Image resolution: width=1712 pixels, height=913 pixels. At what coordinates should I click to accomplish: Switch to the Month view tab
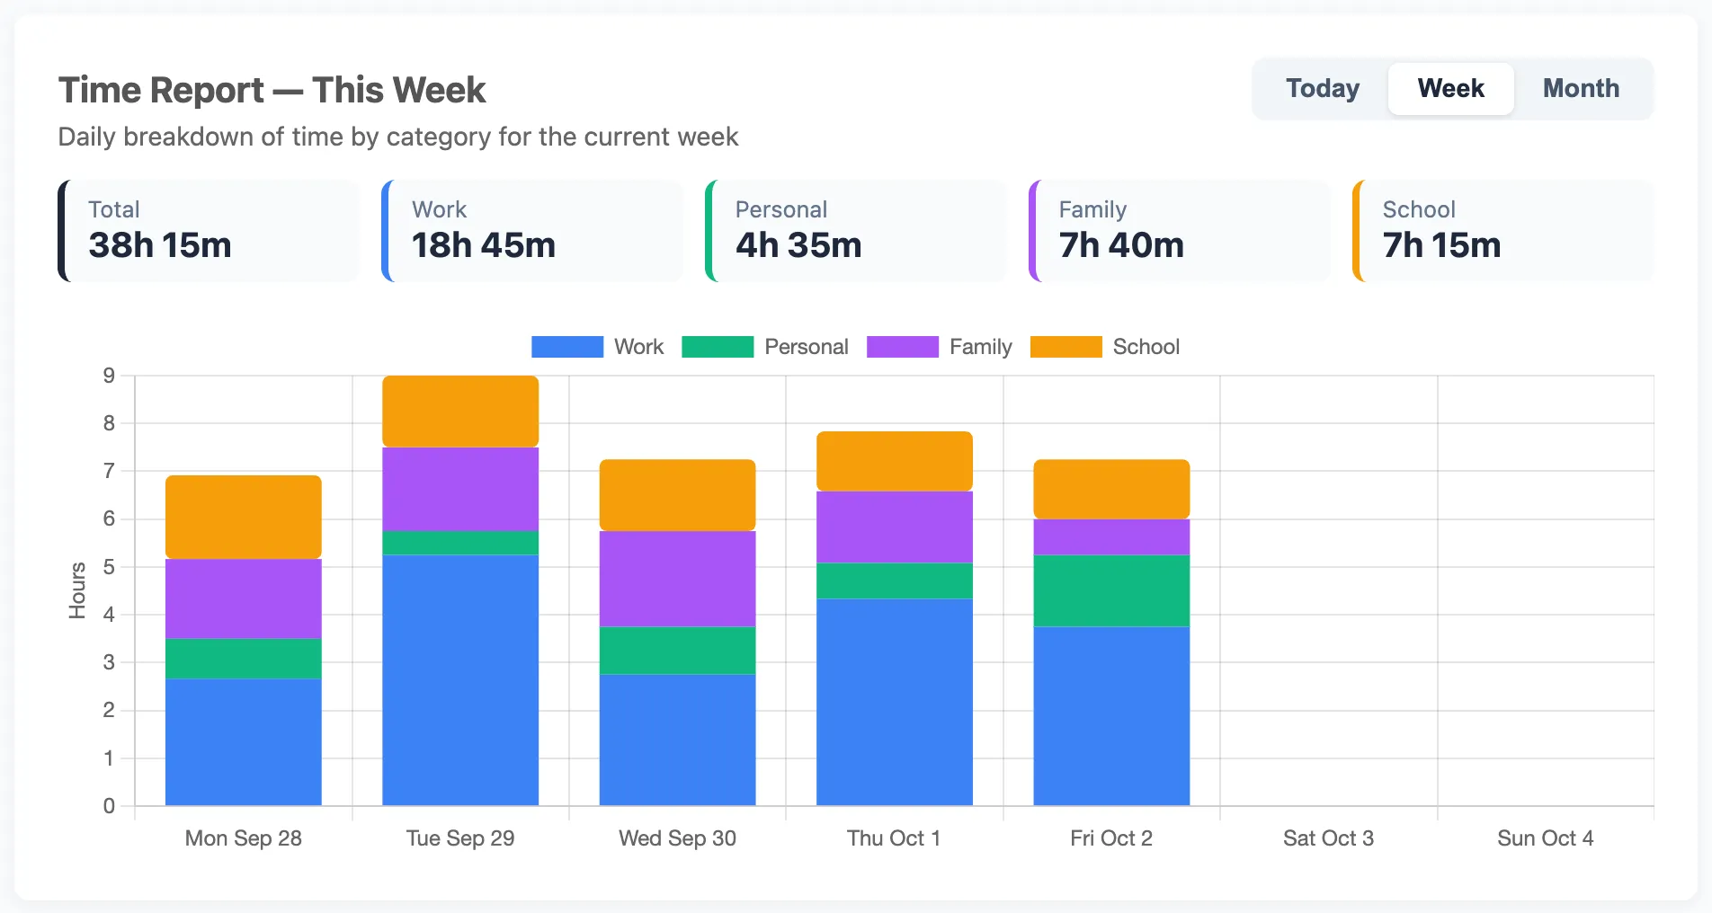(x=1581, y=89)
